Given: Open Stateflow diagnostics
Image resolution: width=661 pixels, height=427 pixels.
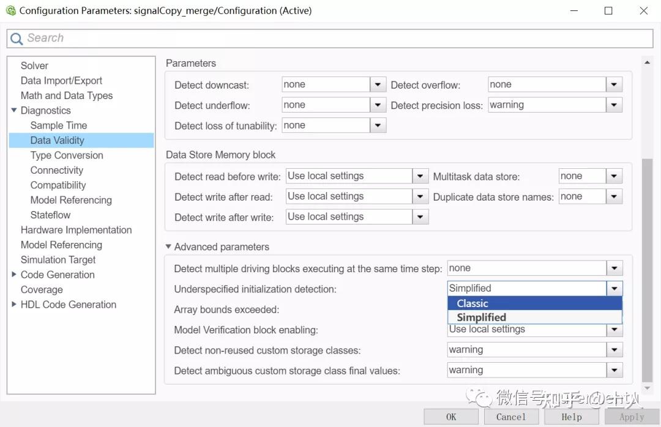Looking at the screenshot, I should click(50, 215).
